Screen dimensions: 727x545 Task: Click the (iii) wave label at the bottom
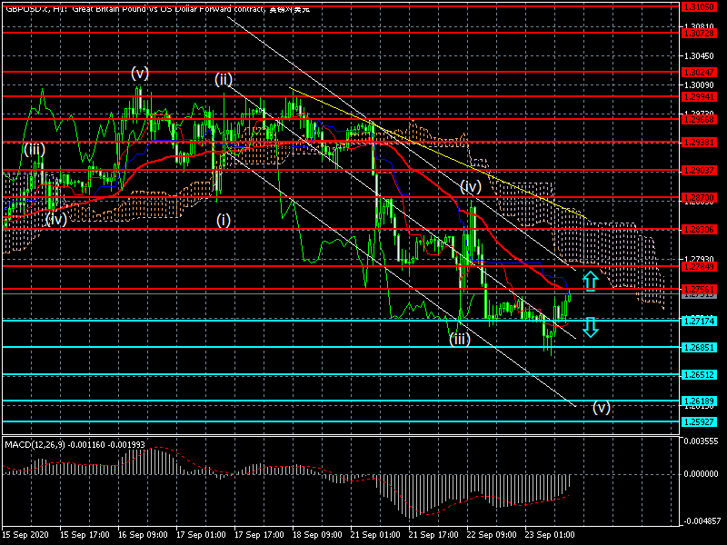coord(460,339)
